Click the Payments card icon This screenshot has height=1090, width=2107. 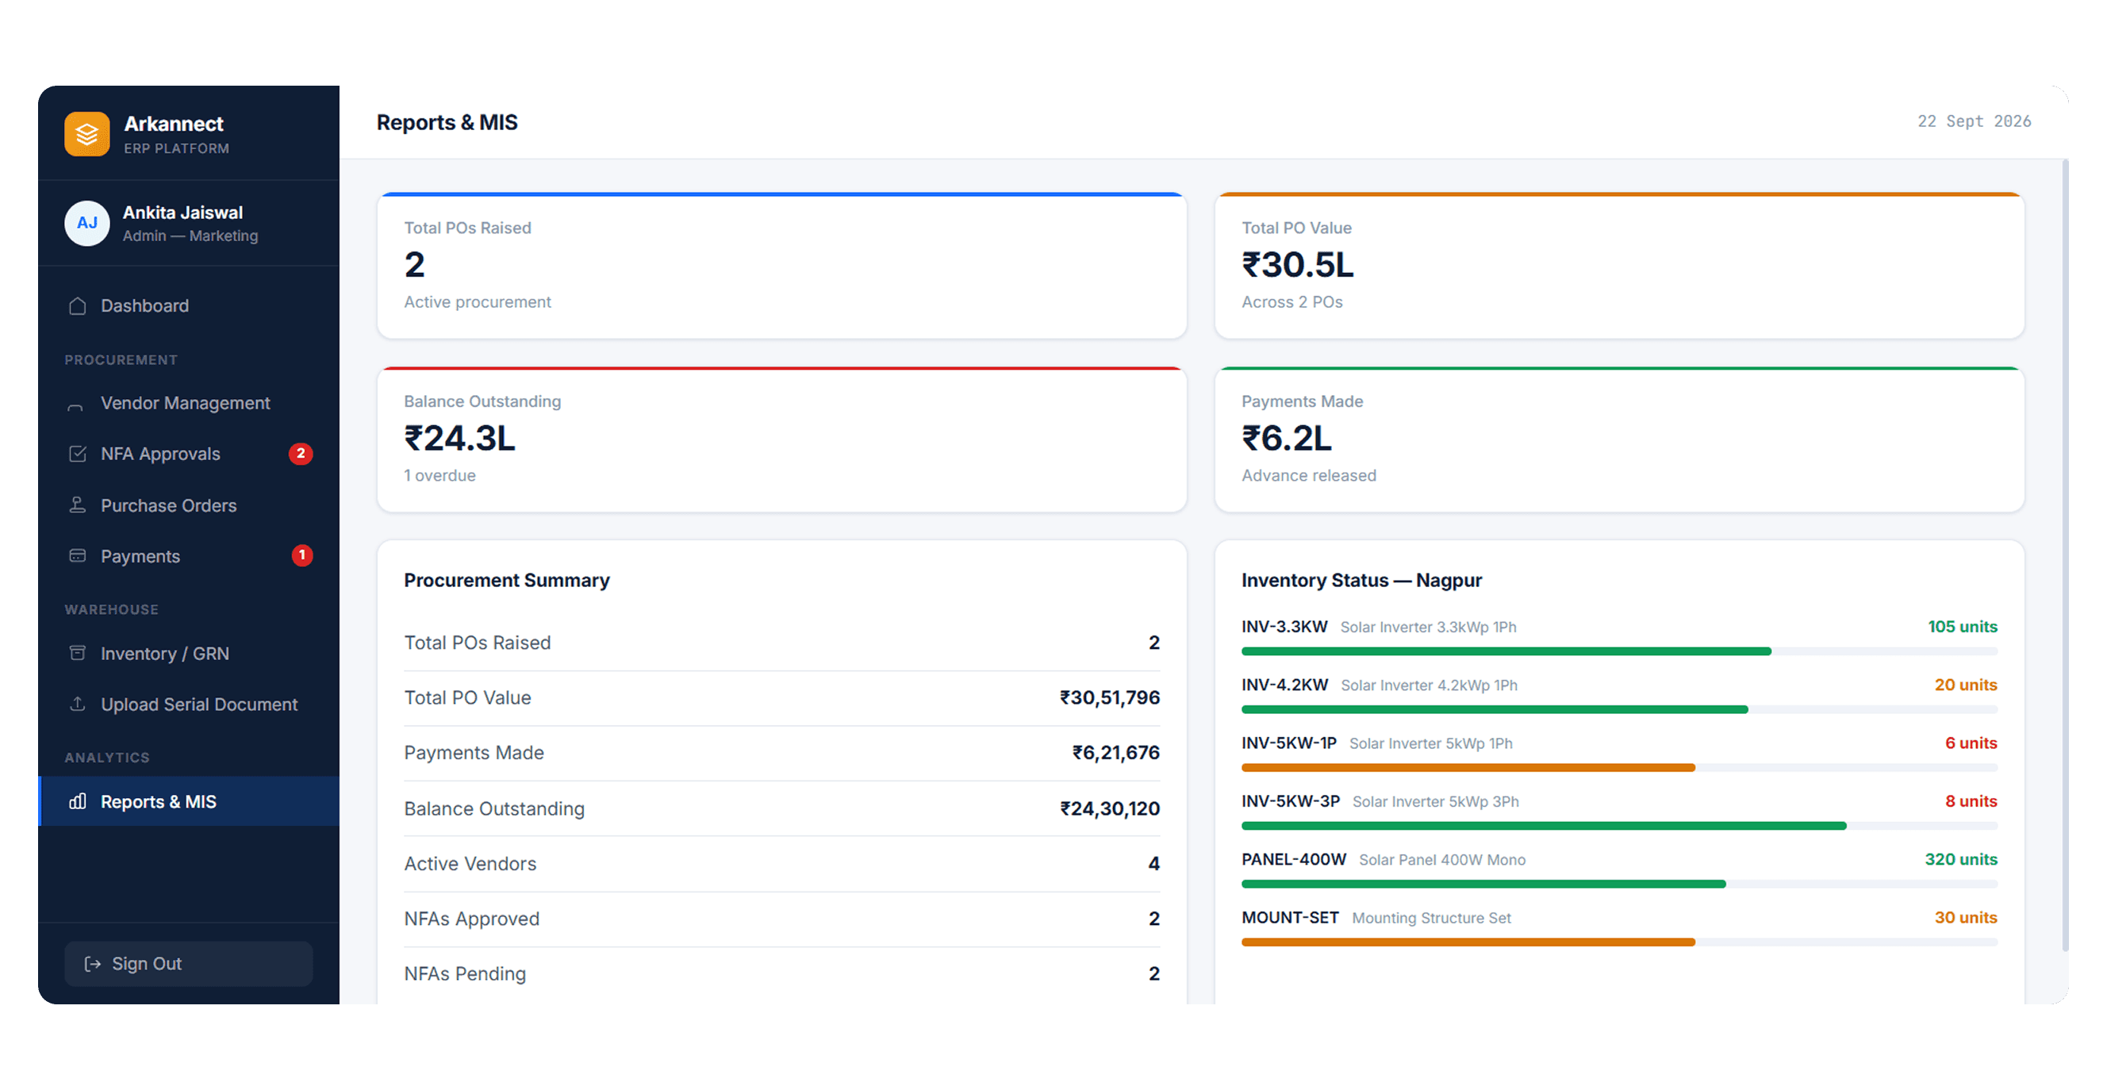78,556
